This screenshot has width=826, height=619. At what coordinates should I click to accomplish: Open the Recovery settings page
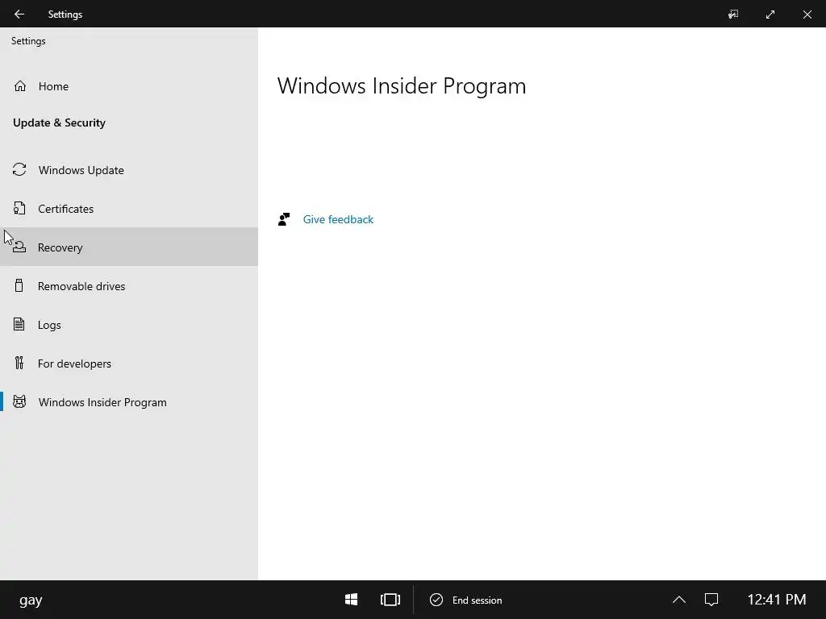pos(129,247)
